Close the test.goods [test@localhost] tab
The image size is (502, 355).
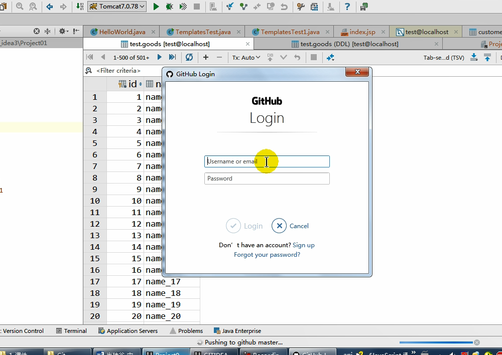[247, 44]
